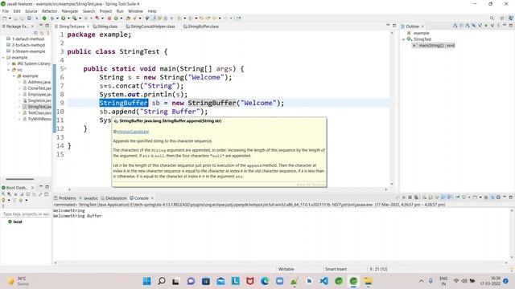Open Microsoft Edge from taskbar

(265, 281)
